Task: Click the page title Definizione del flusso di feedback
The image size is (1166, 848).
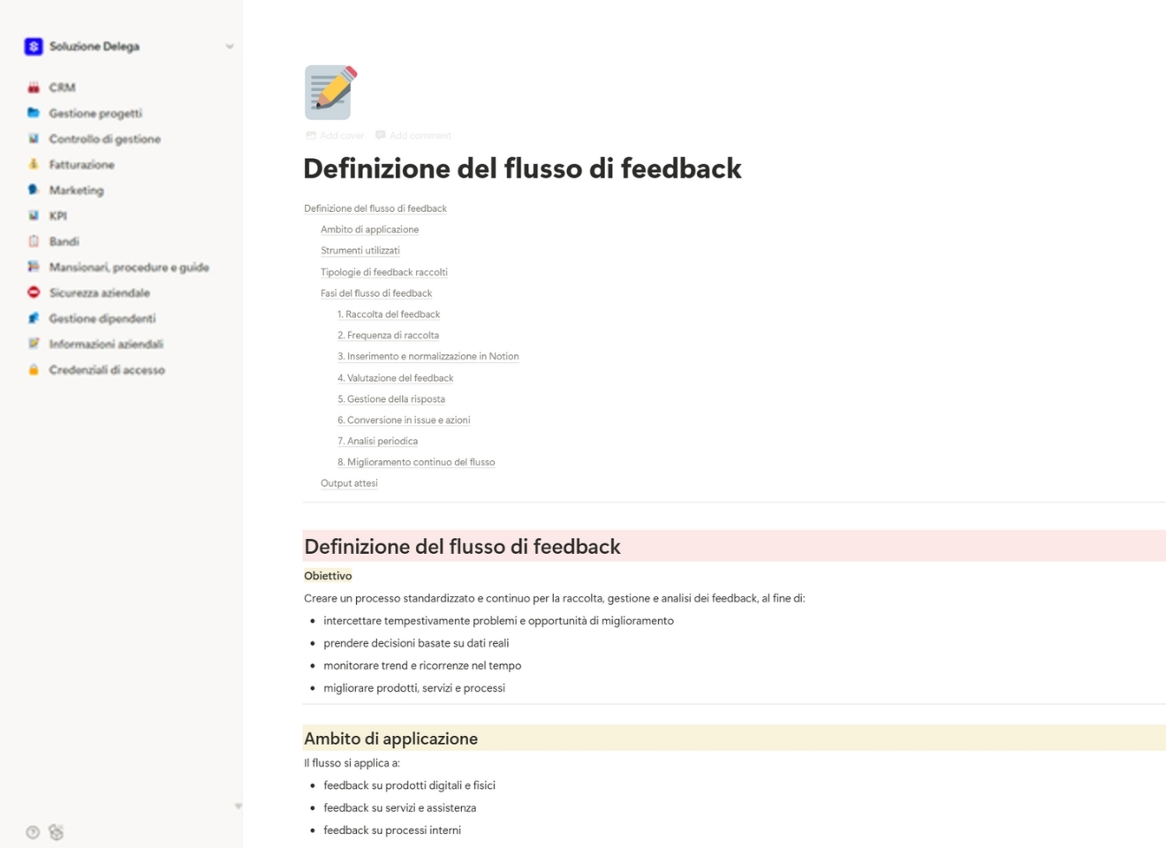Action: pos(522,168)
